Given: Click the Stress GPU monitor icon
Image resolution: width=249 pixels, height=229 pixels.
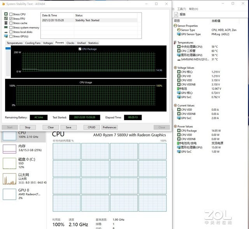Looking at the screenshot, I should point(6,36).
